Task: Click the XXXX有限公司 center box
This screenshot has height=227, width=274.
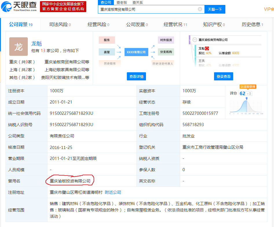Action: click(x=136, y=52)
